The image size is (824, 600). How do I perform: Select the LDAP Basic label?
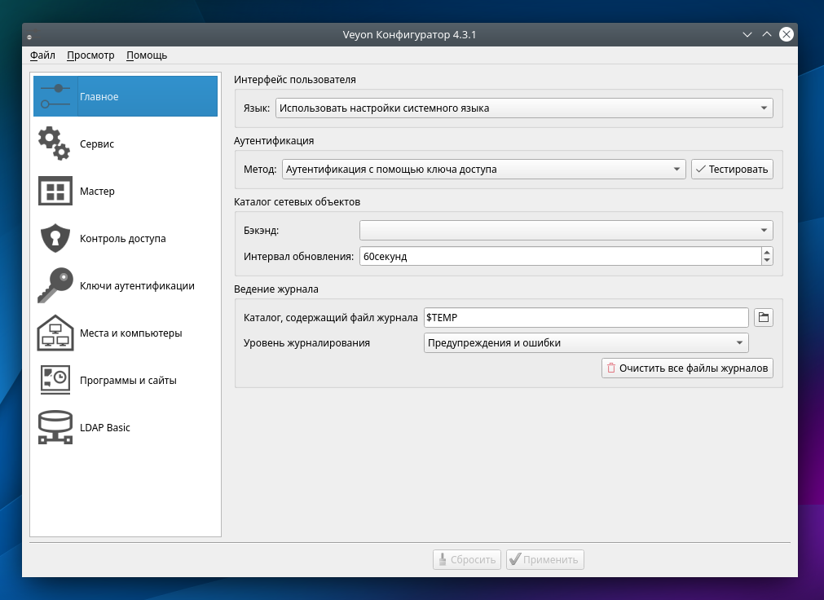pos(105,428)
